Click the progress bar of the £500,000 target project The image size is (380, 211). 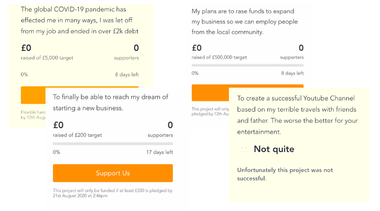247,65
